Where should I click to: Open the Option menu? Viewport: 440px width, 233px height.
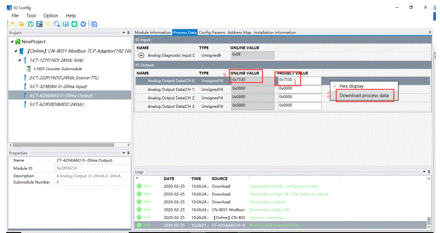(x=51, y=15)
